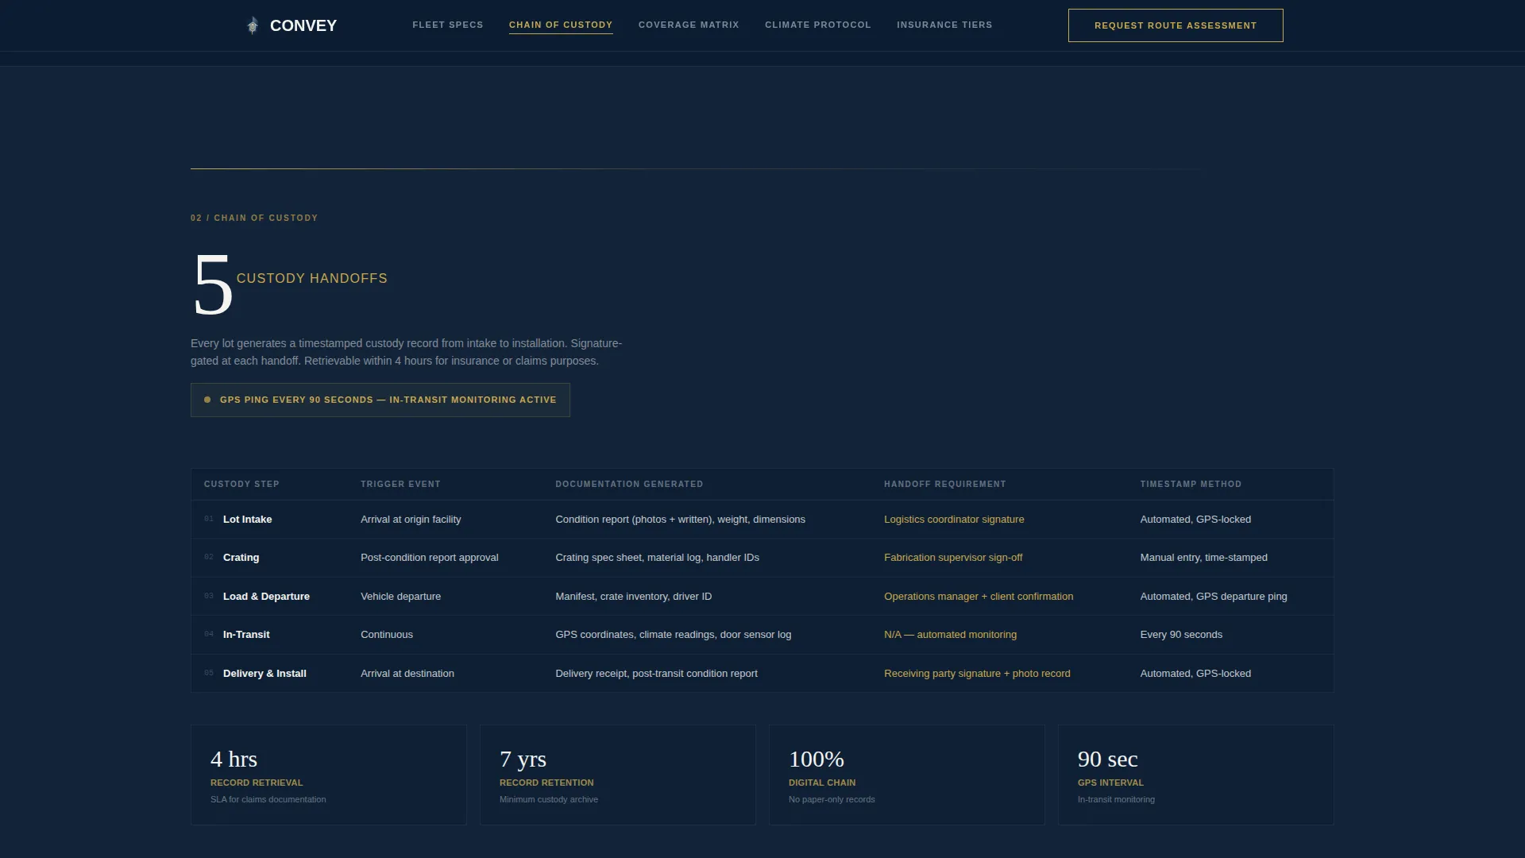
Task: Click 'Arrival at origin facility' cell
Action: pyautogui.click(x=411, y=520)
